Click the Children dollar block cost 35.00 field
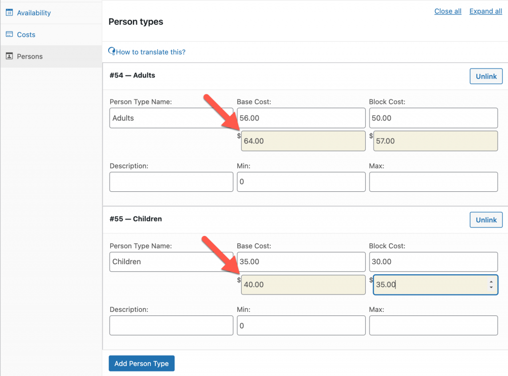This screenshot has height=376, width=508. point(436,285)
